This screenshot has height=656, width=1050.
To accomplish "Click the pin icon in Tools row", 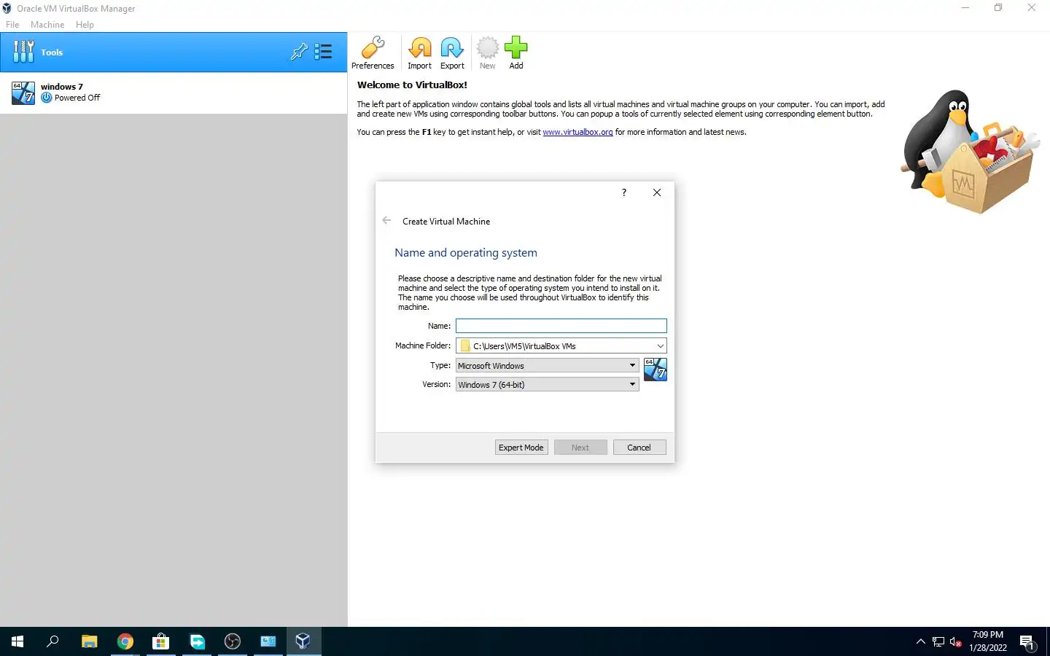I will [299, 52].
